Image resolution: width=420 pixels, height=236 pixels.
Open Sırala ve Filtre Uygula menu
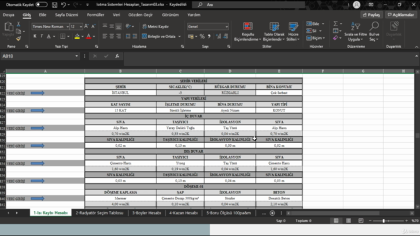[x=356, y=31]
